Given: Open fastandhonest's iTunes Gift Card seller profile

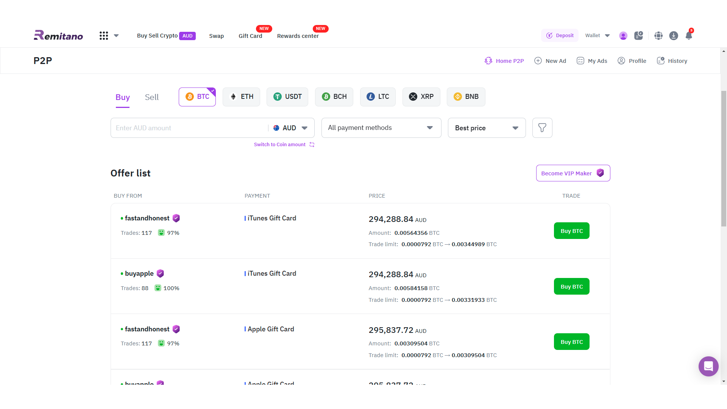Looking at the screenshot, I should (x=147, y=218).
